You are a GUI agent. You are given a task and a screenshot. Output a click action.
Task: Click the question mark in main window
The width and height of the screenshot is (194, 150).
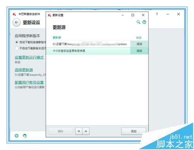click(x=157, y=14)
